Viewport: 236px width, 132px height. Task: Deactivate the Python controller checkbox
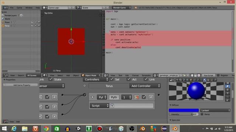[144, 97]
